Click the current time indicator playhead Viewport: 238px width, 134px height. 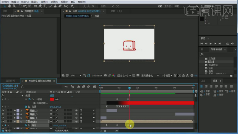coord(129,88)
